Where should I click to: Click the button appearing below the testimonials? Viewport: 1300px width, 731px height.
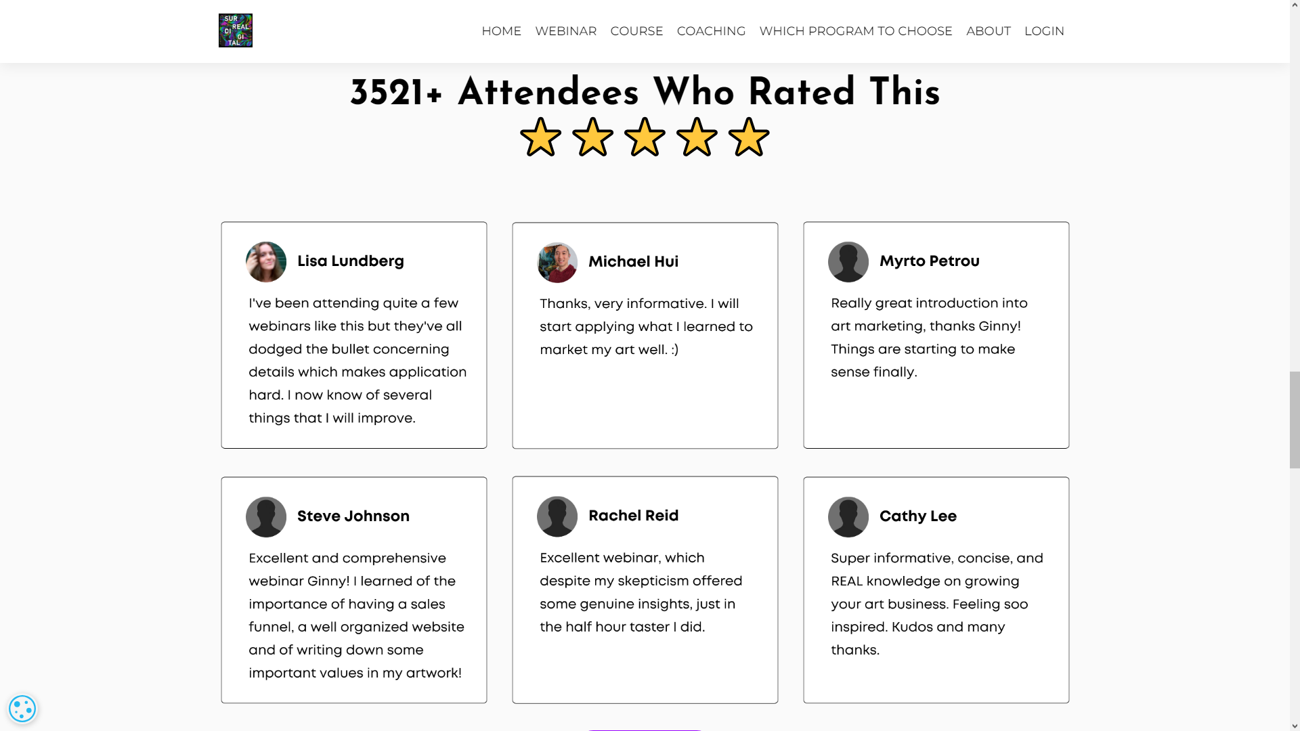(x=645, y=730)
